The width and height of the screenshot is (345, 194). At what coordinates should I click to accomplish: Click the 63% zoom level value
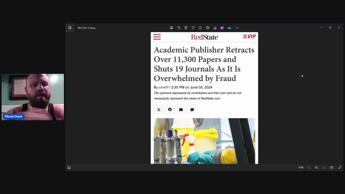tap(301, 168)
